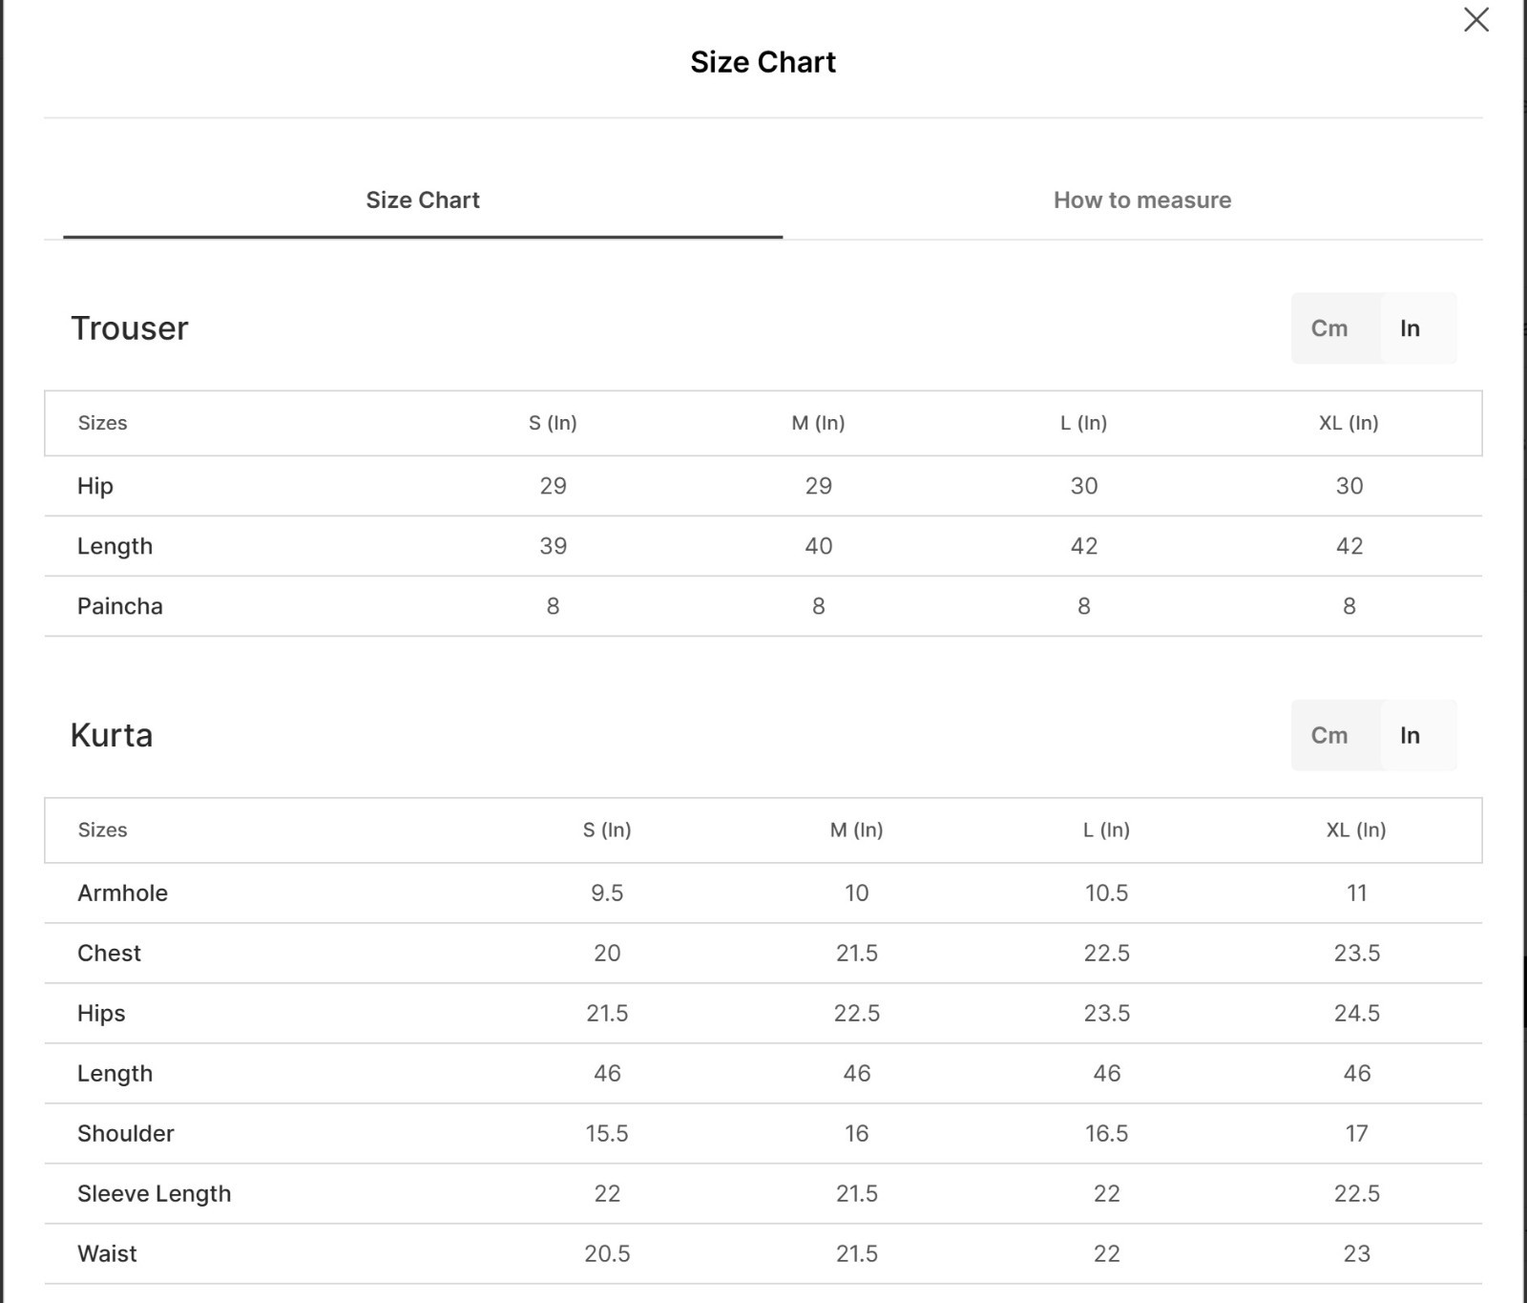Toggle Trouser measurements to In
Viewport: 1527px width, 1303px height.
coord(1410,328)
